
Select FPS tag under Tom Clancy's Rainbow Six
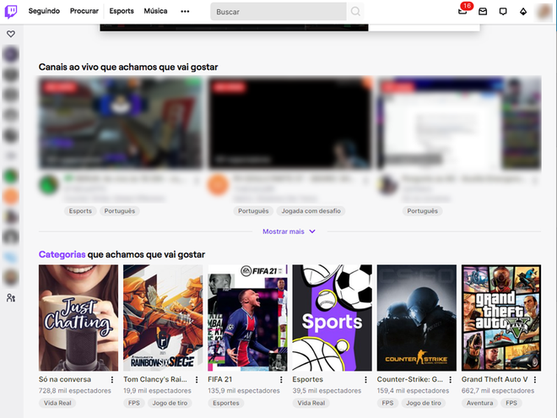click(134, 403)
